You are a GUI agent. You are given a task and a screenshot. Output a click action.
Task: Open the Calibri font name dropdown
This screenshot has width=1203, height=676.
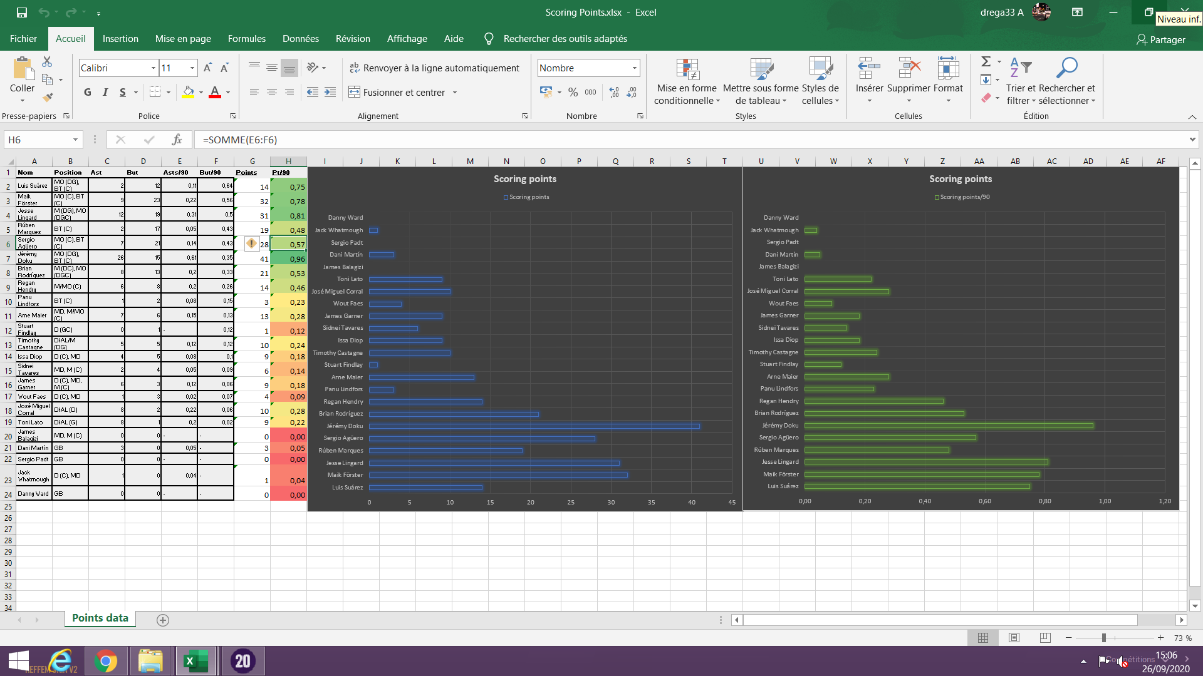point(153,68)
